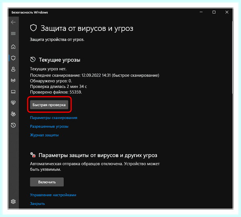The image size is (241, 217).
Task: Open Firewall & network protection icon
Action: [x=13, y=80]
